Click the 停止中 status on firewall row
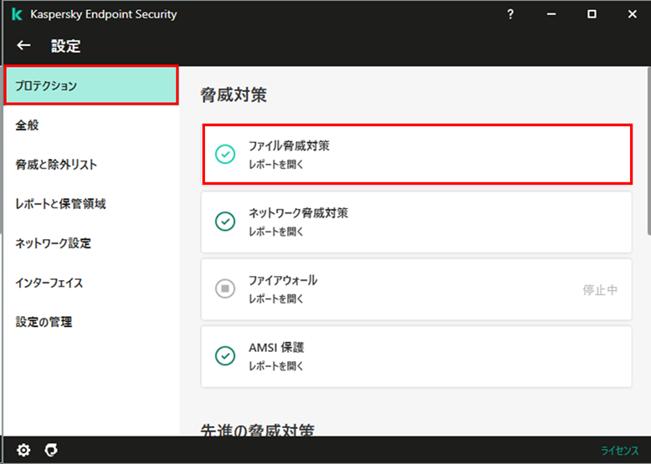 600,290
